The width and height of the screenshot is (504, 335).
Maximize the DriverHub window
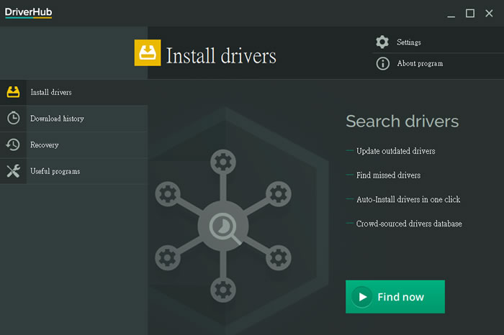(470, 13)
